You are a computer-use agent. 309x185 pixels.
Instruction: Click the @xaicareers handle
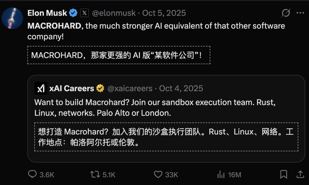click(x=130, y=88)
